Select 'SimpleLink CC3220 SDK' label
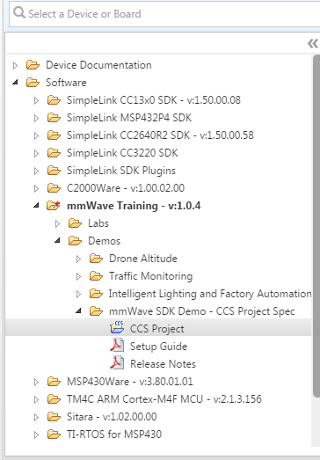Screen dimensions: 320x460 122,153
